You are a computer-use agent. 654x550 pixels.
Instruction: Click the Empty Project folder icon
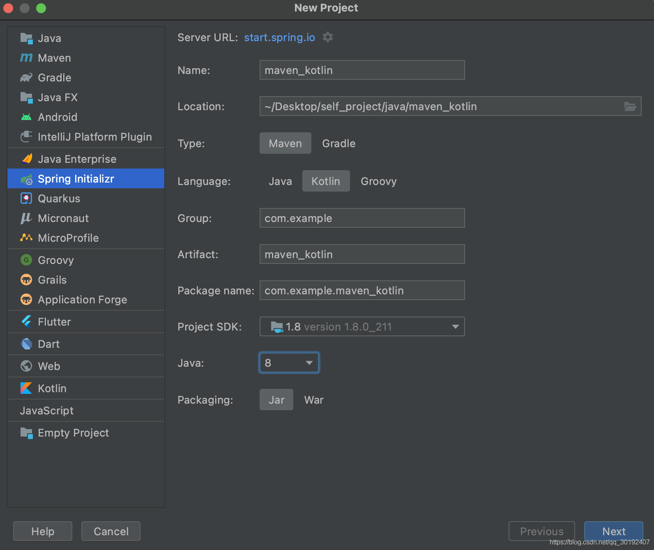pos(26,433)
